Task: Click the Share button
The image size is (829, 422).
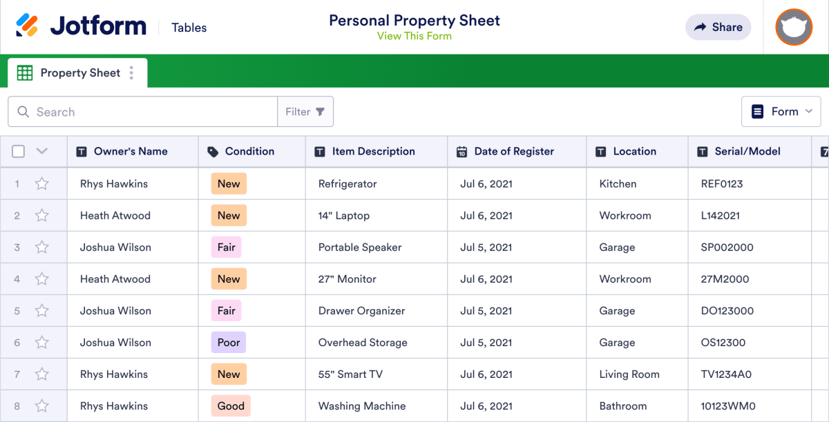Action: tap(718, 27)
